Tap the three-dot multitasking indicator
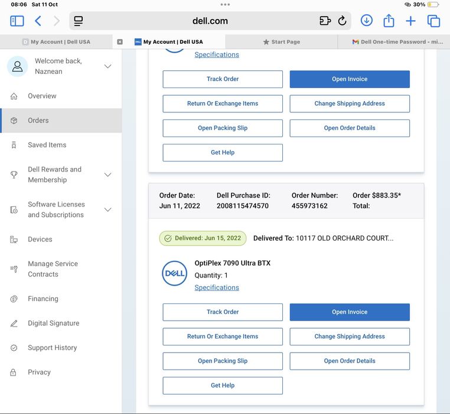This screenshot has width=450, height=414. pos(225,4)
